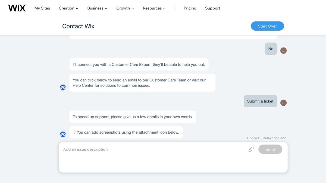The image size is (326, 183).
Task: Click the No reply bubble
Action: point(271,49)
